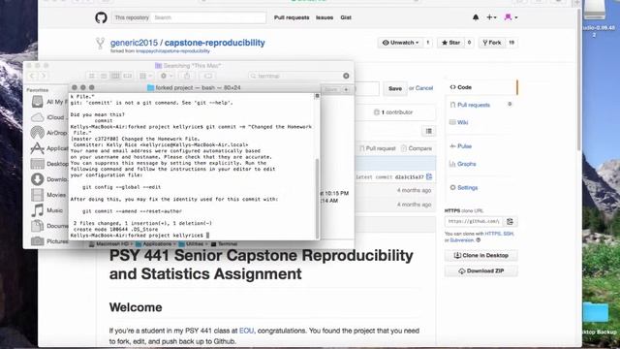Expand the Unwatch dropdown
The image size is (620, 349).
400,43
